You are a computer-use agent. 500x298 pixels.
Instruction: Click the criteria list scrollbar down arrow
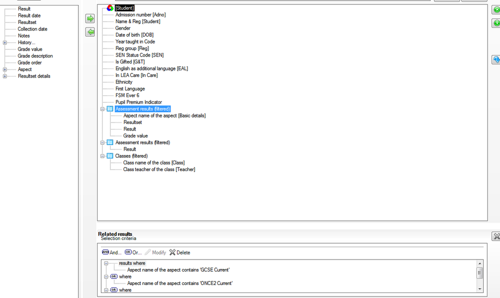pyautogui.click(x=479, y=289)
